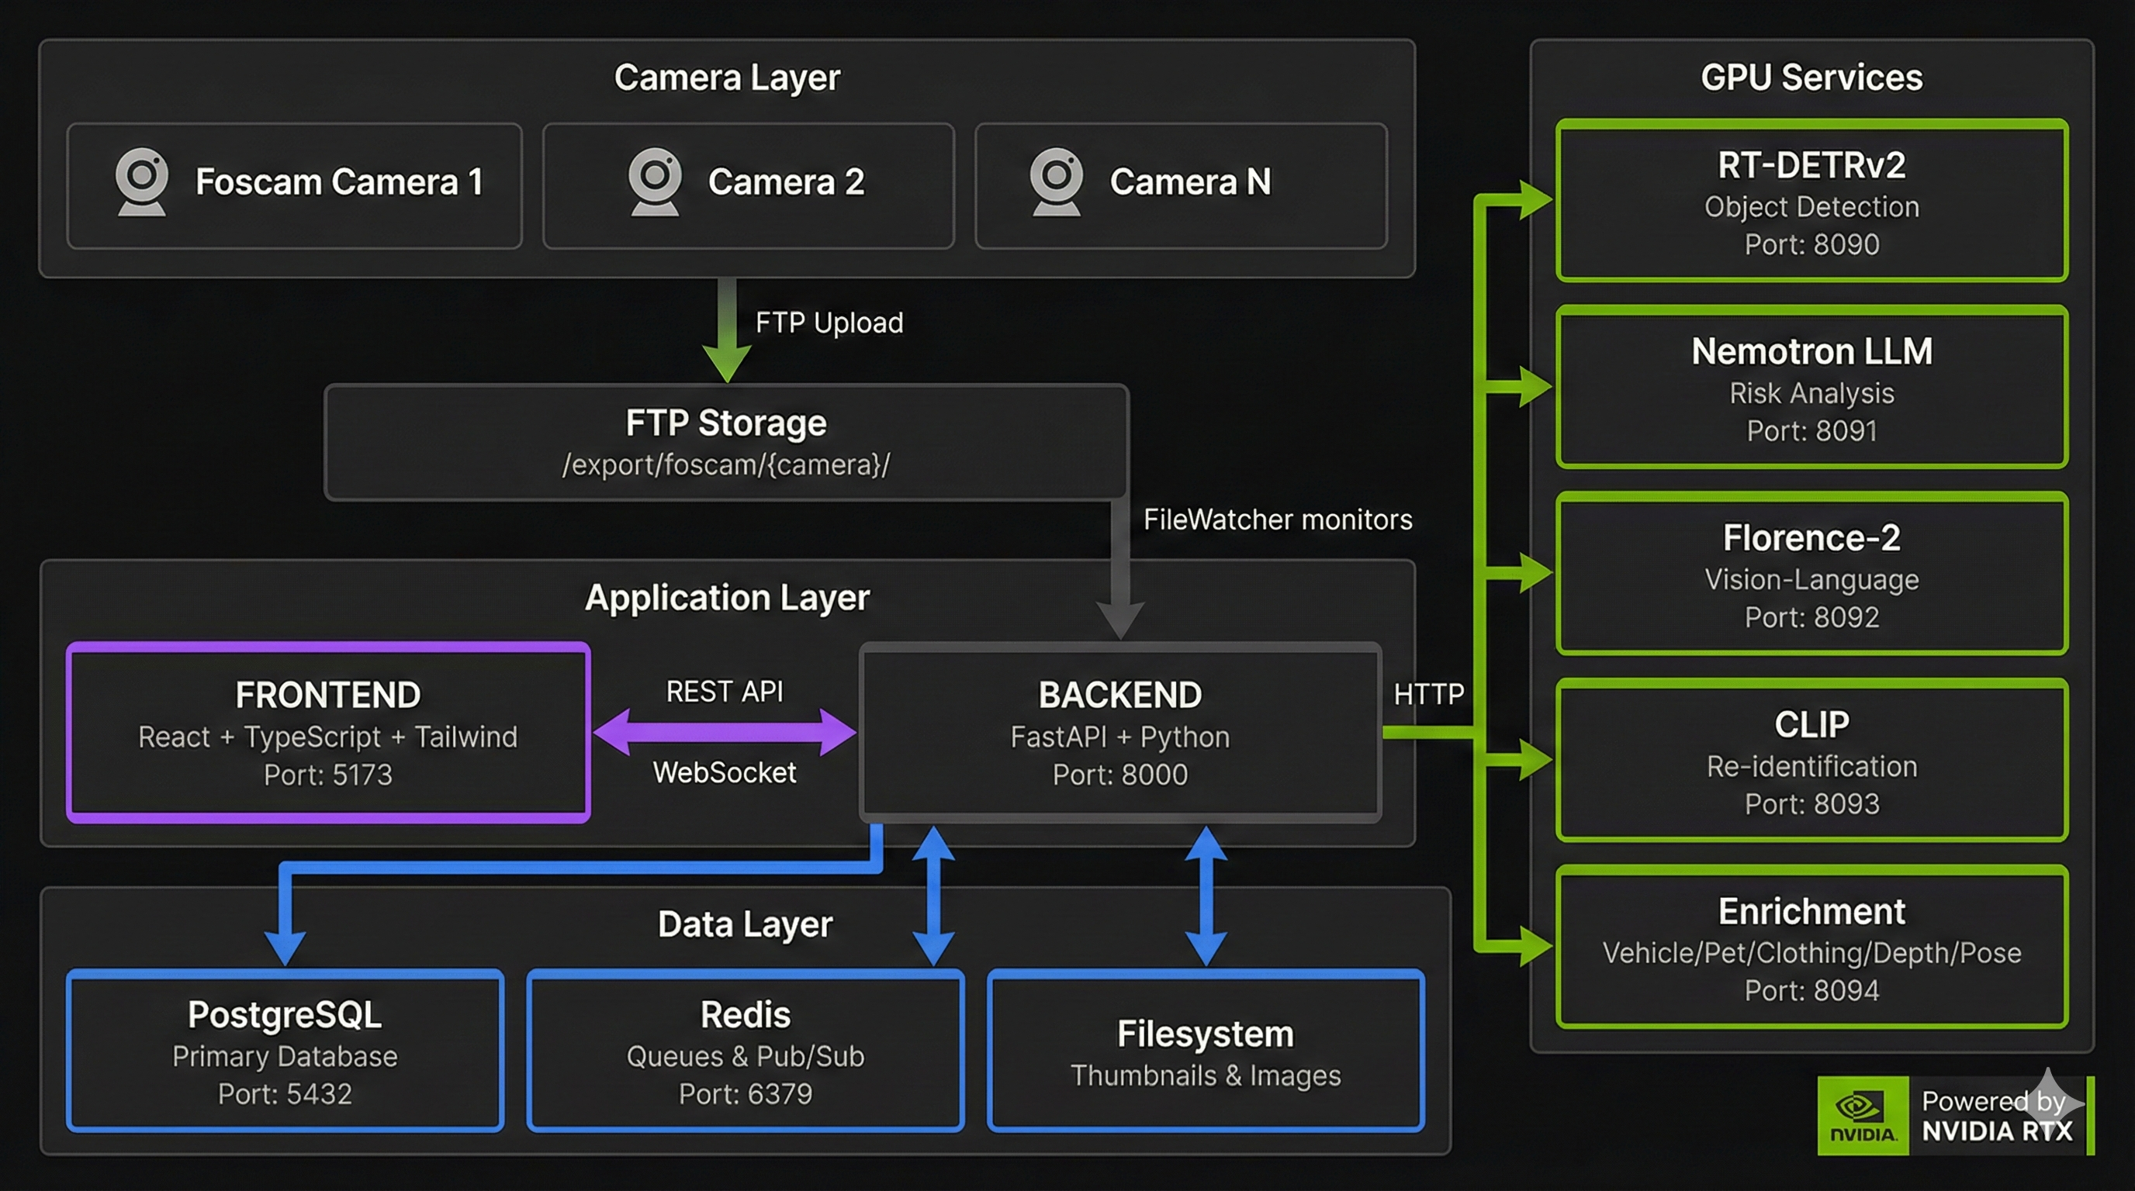Click the PostgreSQL Primary Database box
The height and width of the screenshot is (1191, 2135).
[284, 1054]
